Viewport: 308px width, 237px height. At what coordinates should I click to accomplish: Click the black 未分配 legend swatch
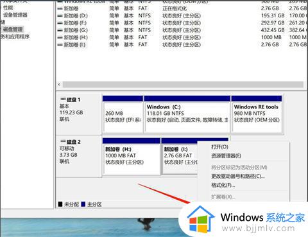60,204
